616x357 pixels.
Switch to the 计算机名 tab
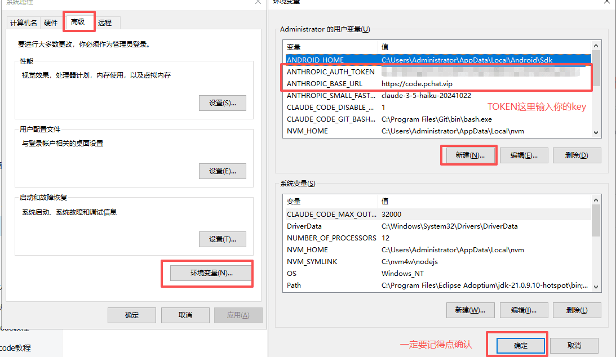point(23,23)
